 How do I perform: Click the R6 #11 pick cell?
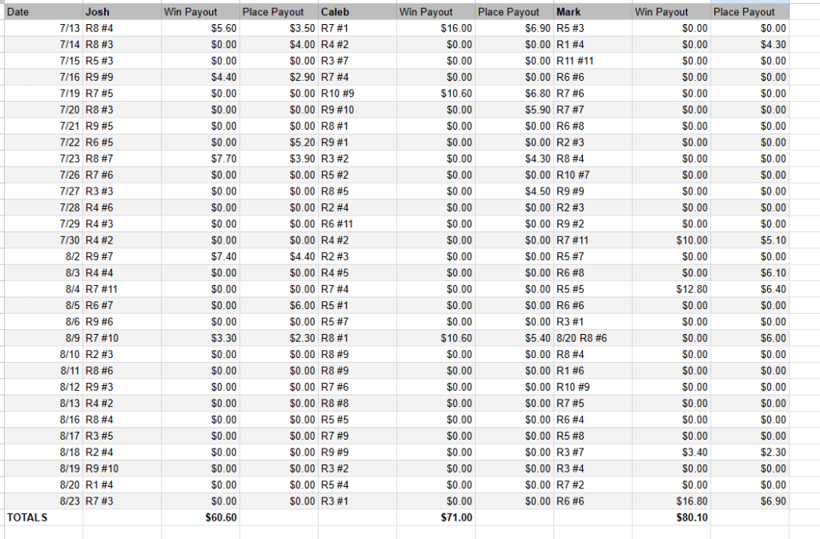[x=356, y=223]
